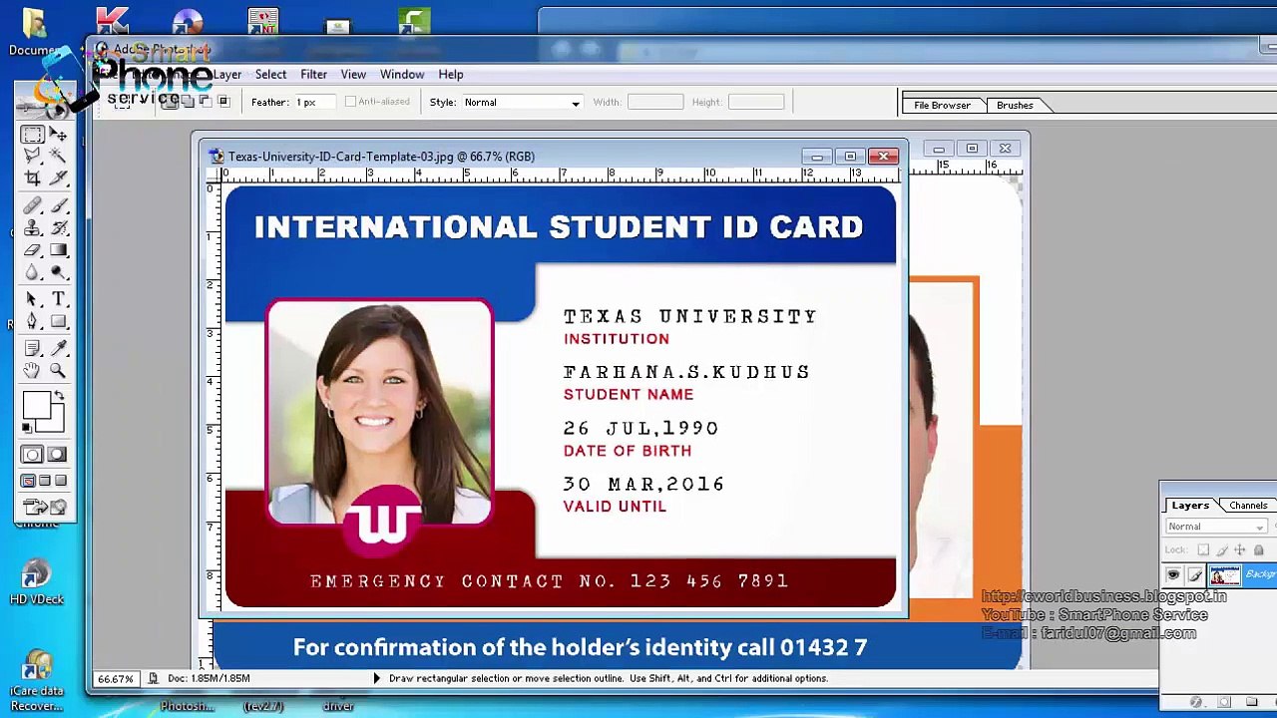This screenshot has height=718, width=1277.
Task: Select the Magic Wand tool
Action: [58, 156]
